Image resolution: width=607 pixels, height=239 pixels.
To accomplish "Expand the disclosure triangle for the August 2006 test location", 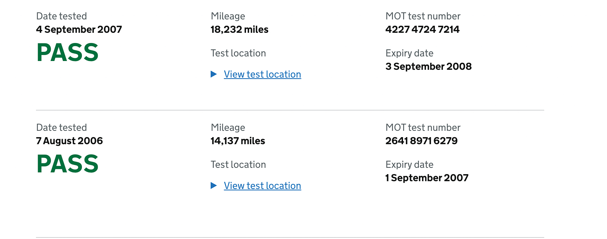I will pos(214,185).
